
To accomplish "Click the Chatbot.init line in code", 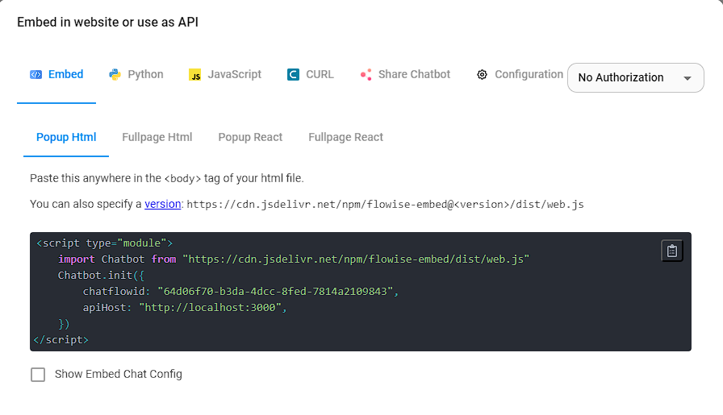I will pyautogui.click(x=101, y=276).
